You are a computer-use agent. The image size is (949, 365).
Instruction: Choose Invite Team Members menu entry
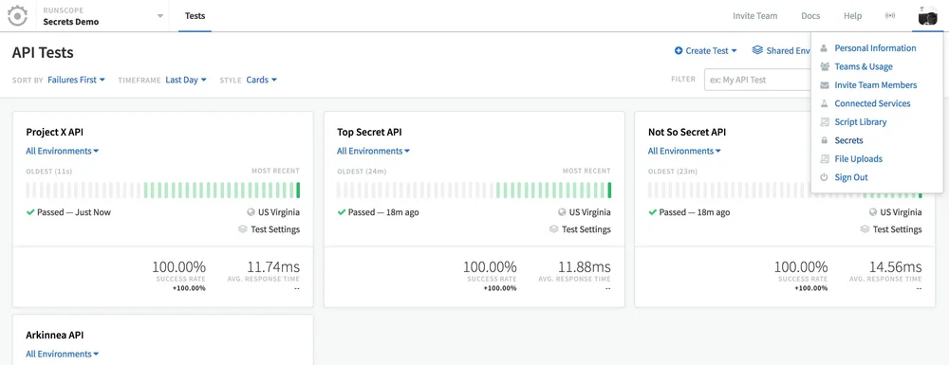pos(875,85)
